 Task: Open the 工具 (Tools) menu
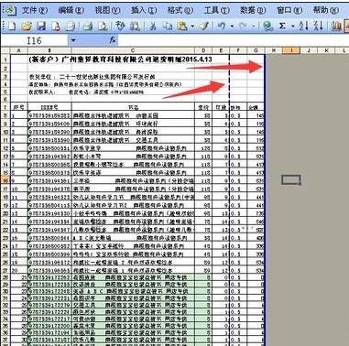pos(216,10)
